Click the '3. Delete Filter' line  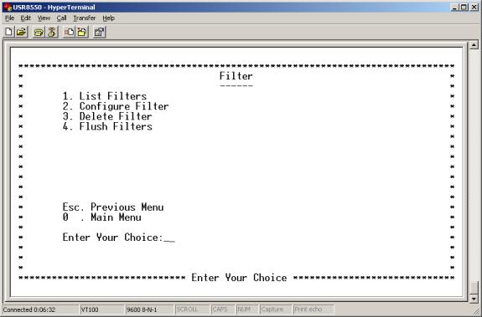click(x=107, y=116)
